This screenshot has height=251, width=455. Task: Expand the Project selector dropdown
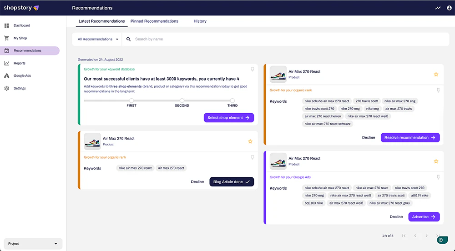[x=32, y=244]
